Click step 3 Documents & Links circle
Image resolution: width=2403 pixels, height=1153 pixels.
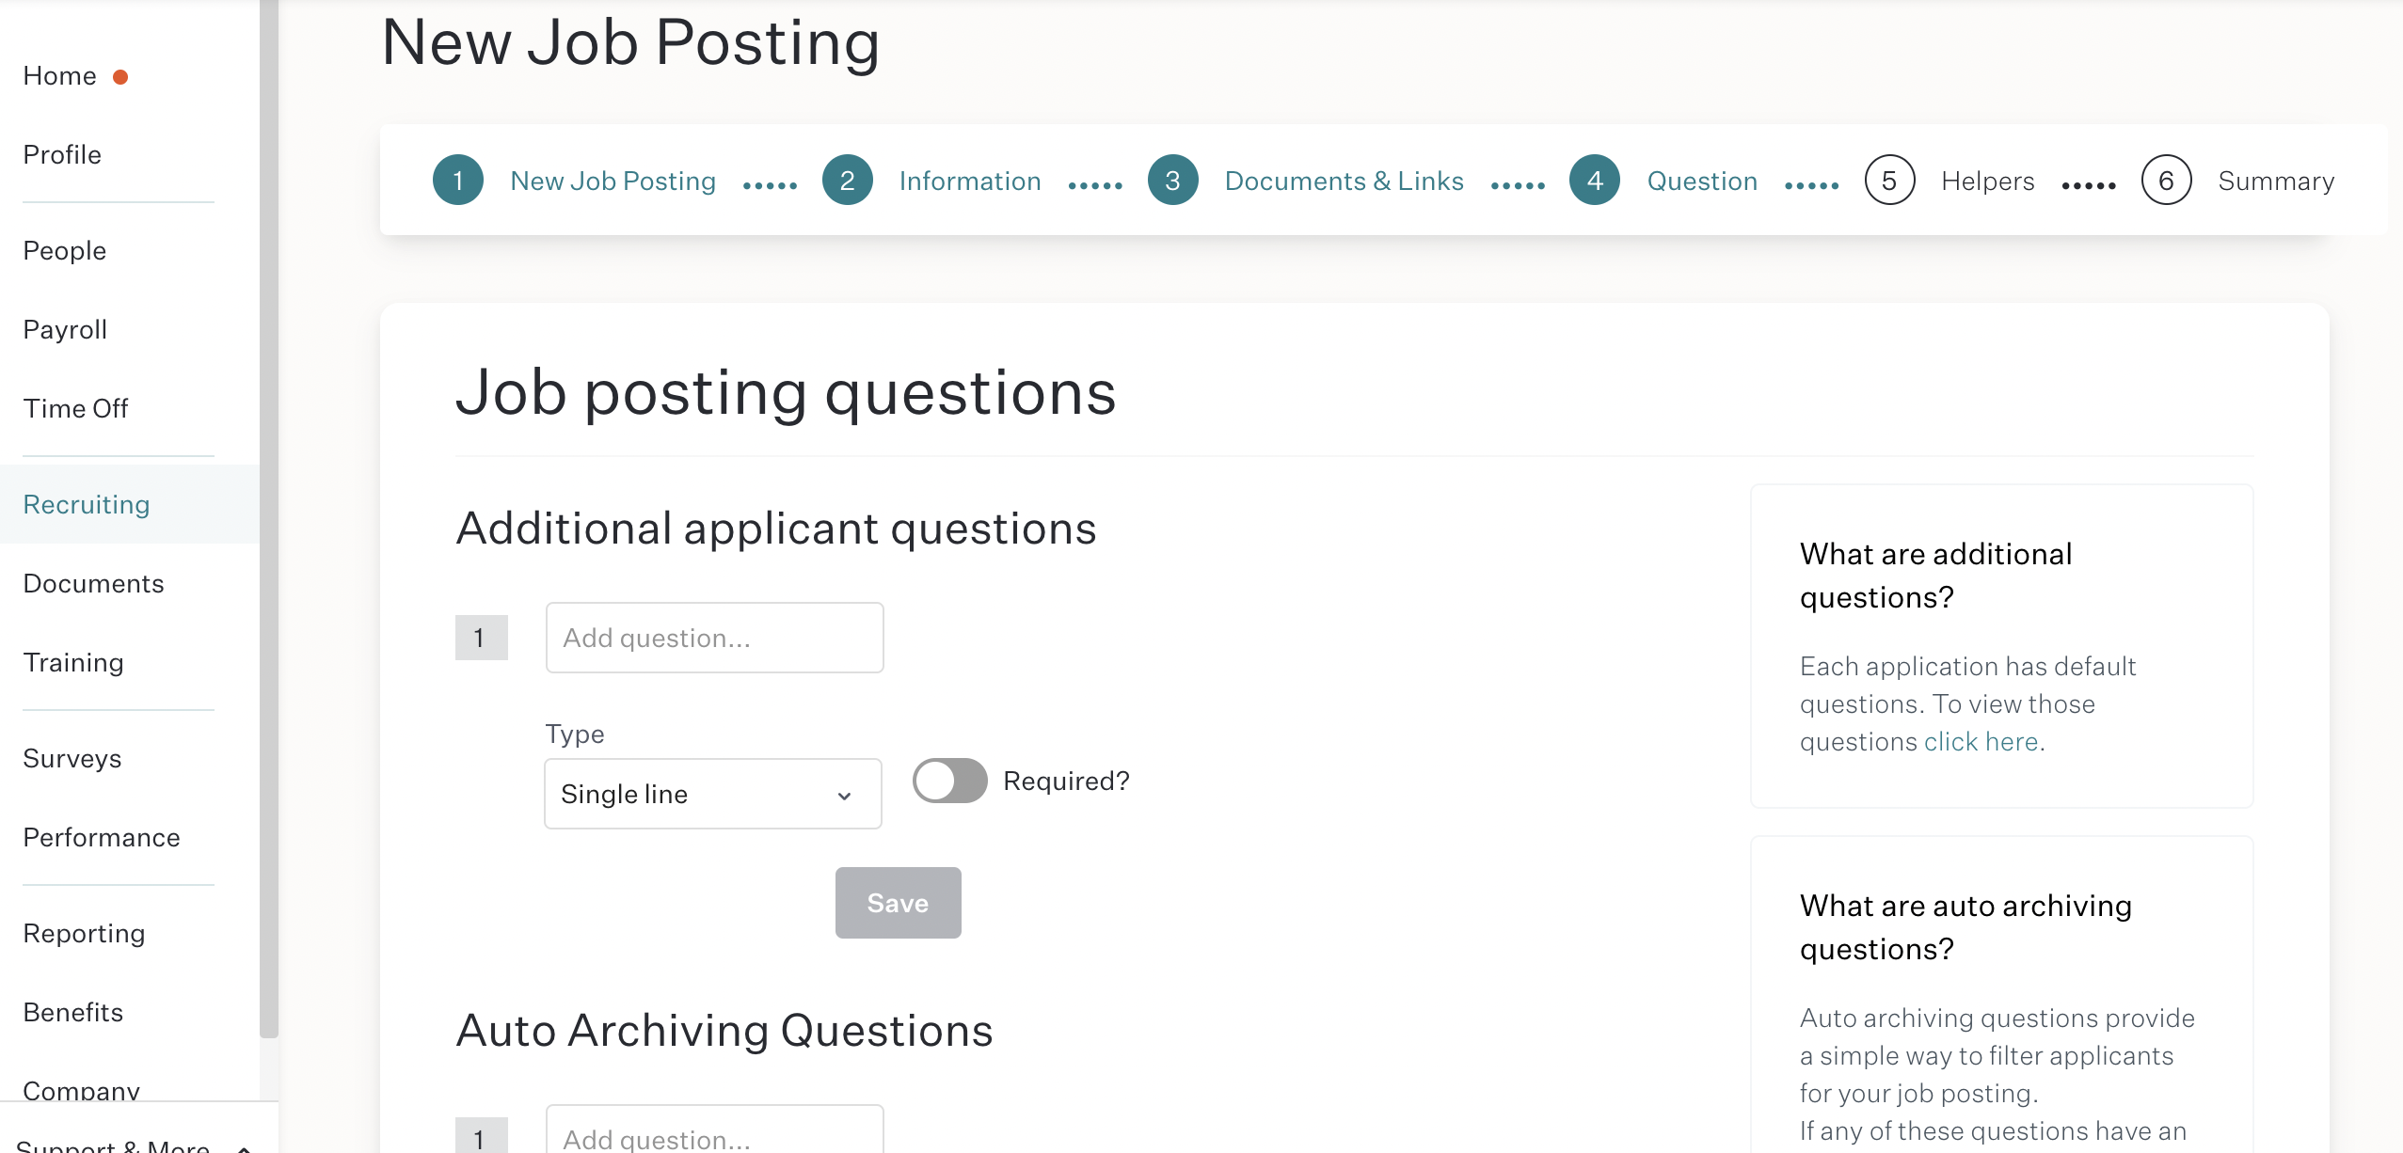[x=1173, y=180]
